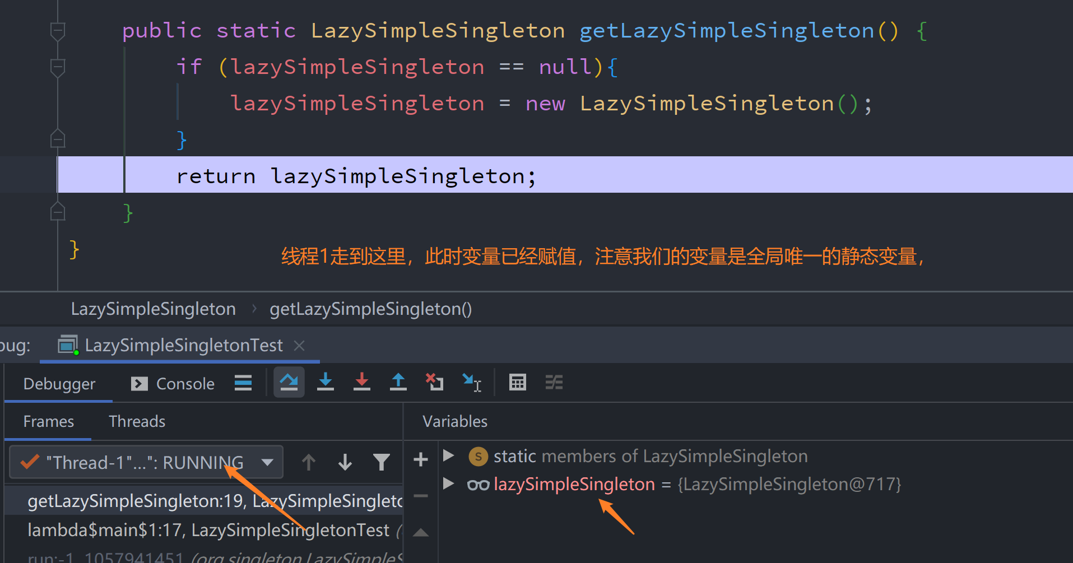This screenshot has height=563, width=1073.
Task: Click the Force Step Into red arrow icon
Action: point(362,383)
